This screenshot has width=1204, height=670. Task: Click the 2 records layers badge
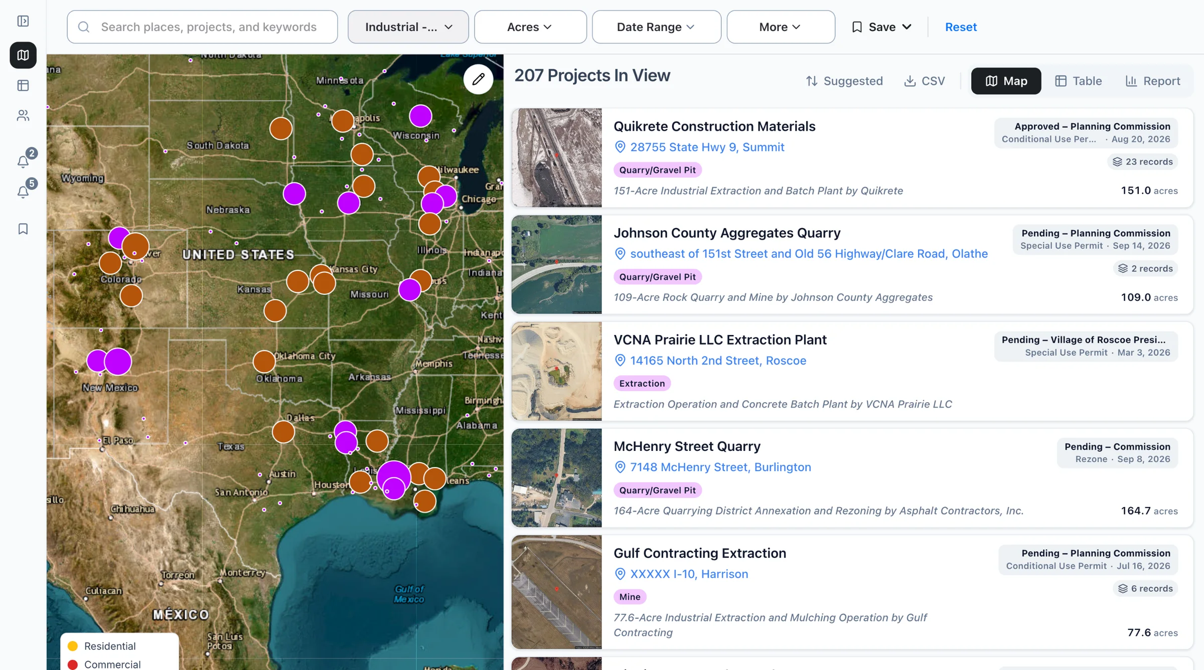pos(1145,268)
